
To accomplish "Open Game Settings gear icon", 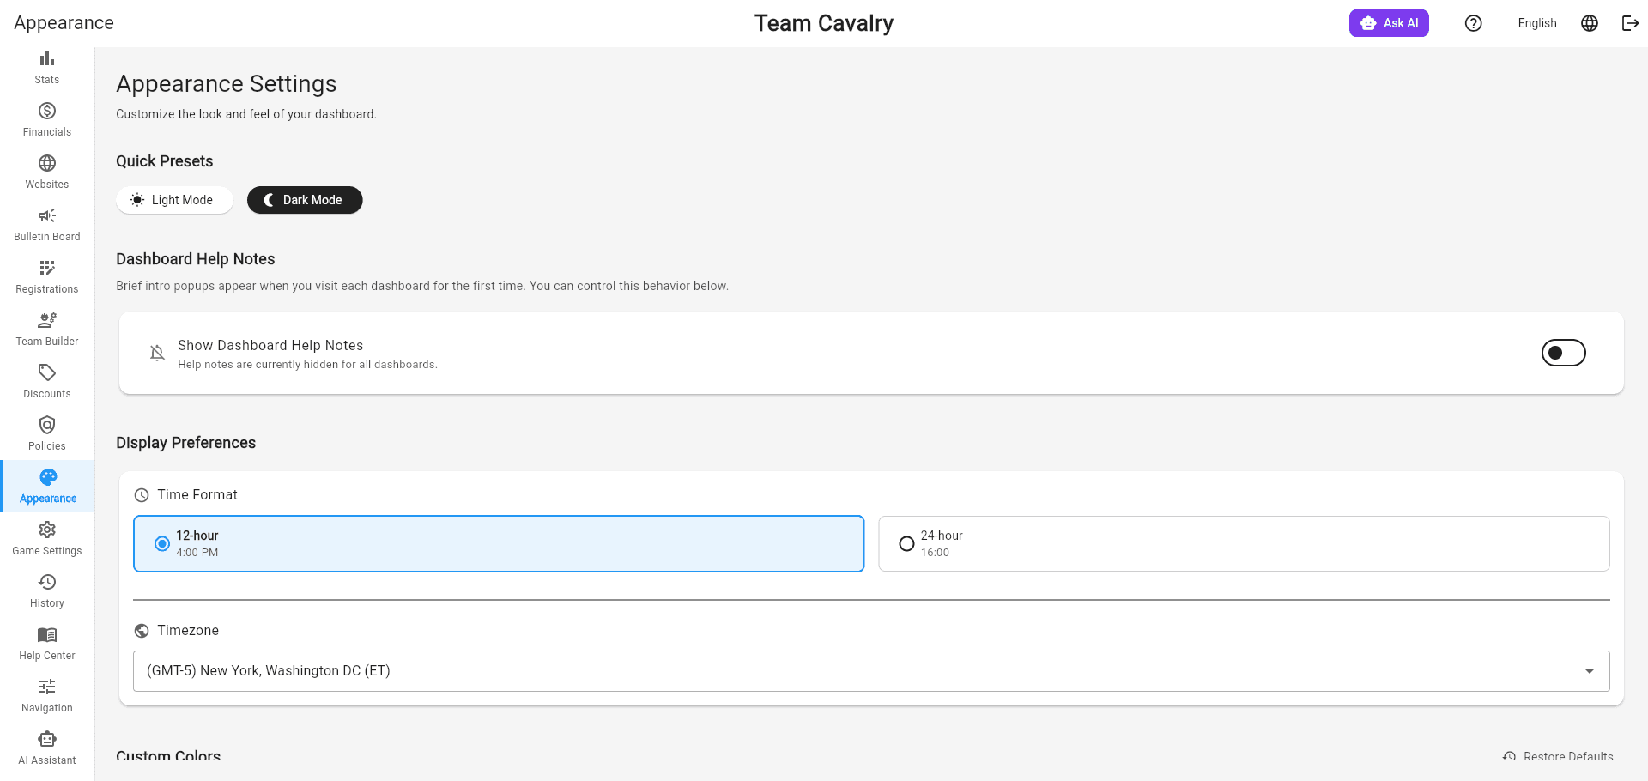I will tap(47, 530).
